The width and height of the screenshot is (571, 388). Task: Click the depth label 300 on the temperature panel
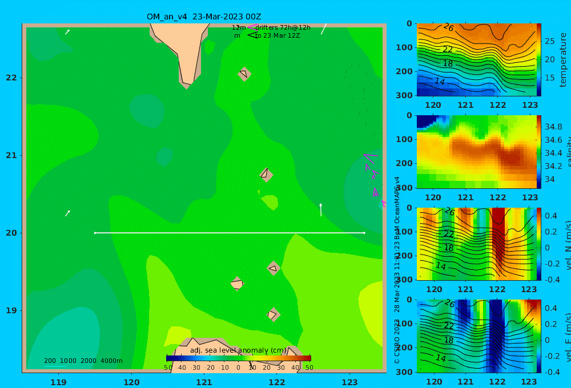click(404, 95)
